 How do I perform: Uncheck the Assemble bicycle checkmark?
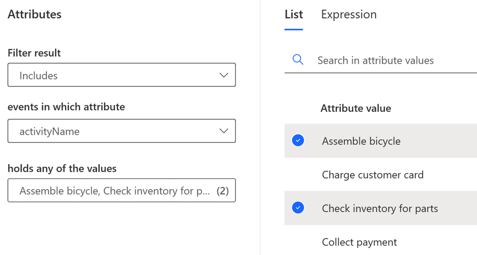[298, 141]
